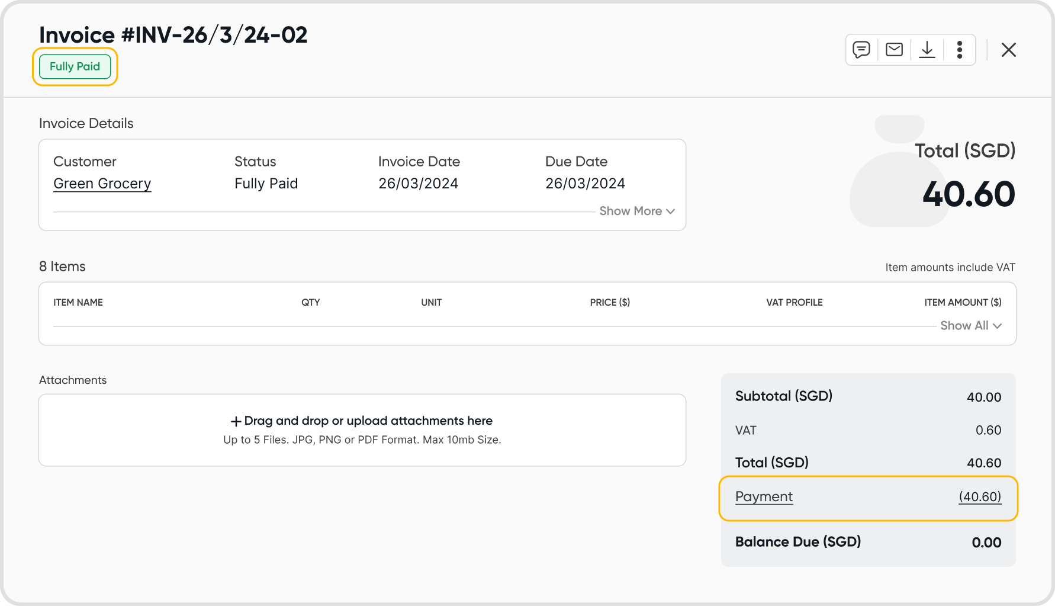The image size is (1055, 606).
Task: Click the QTY column header
Action: (x=310, y=302)
